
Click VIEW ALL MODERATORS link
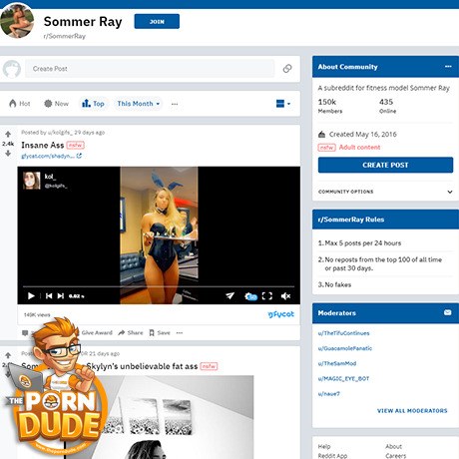(412, 411)
